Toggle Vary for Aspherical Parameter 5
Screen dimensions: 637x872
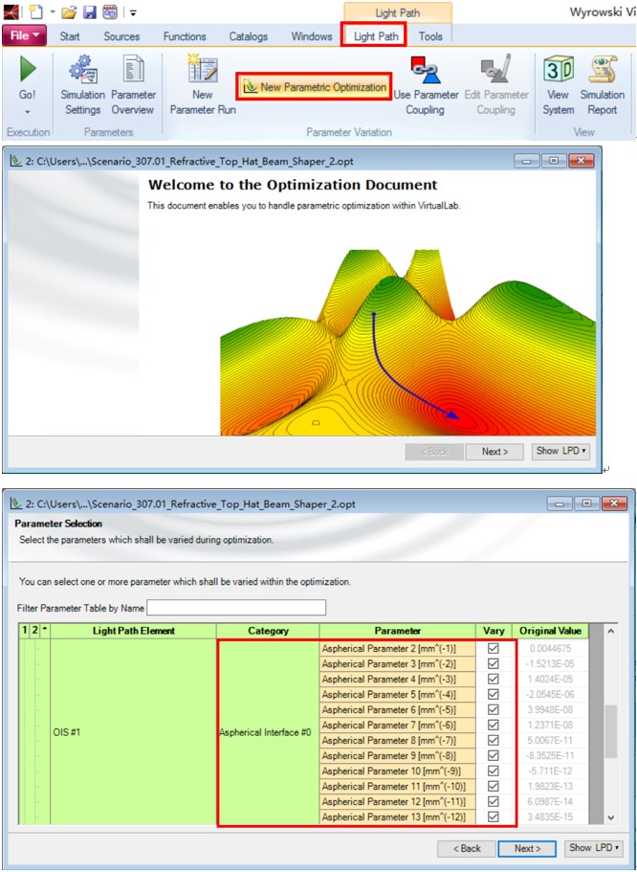point(493,694)
